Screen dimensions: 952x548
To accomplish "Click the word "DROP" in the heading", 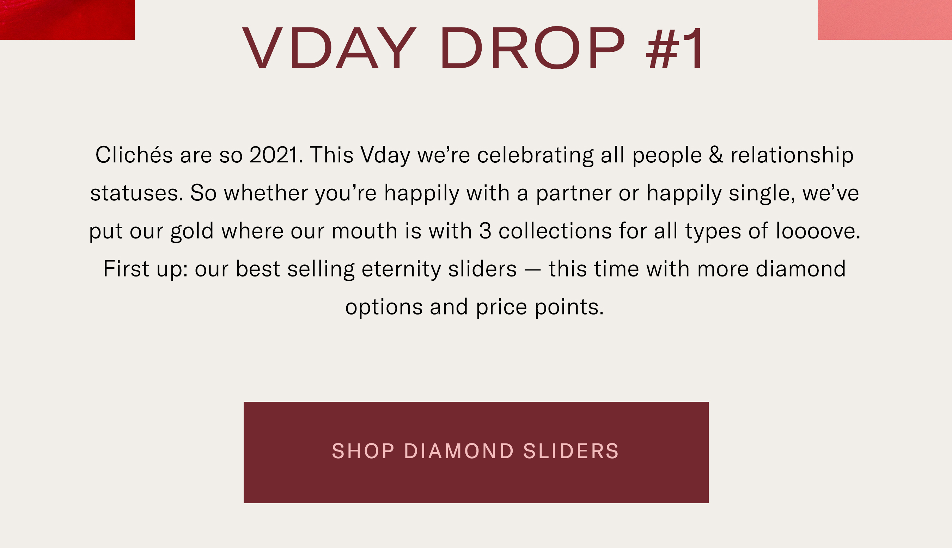I will coord(532,48).
